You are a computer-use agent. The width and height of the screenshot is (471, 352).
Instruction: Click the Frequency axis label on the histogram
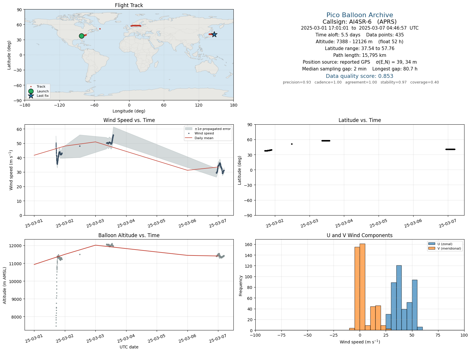(x=241, y=286)
